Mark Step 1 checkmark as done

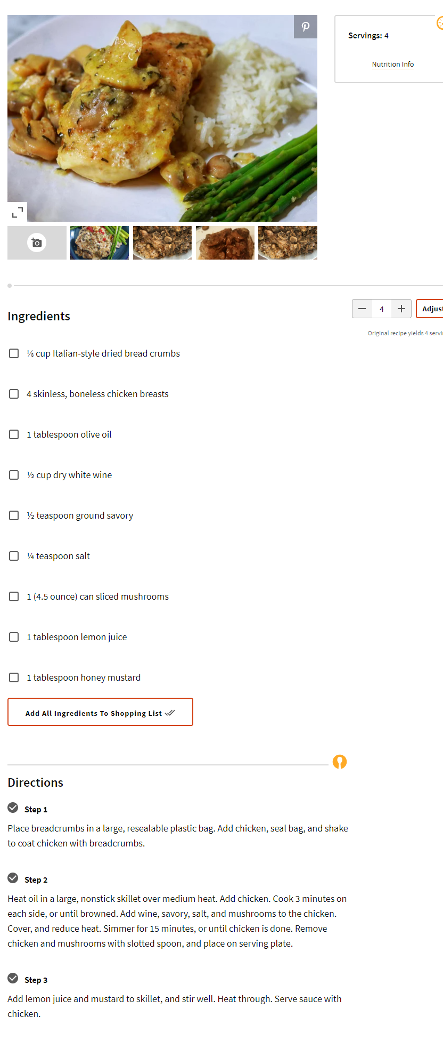pos(13,808)
